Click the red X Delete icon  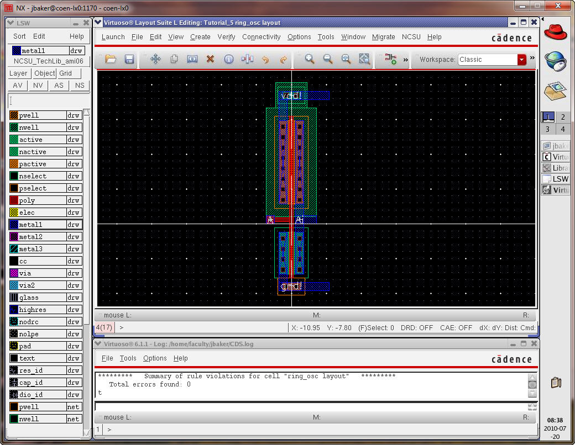coord(210,59)
